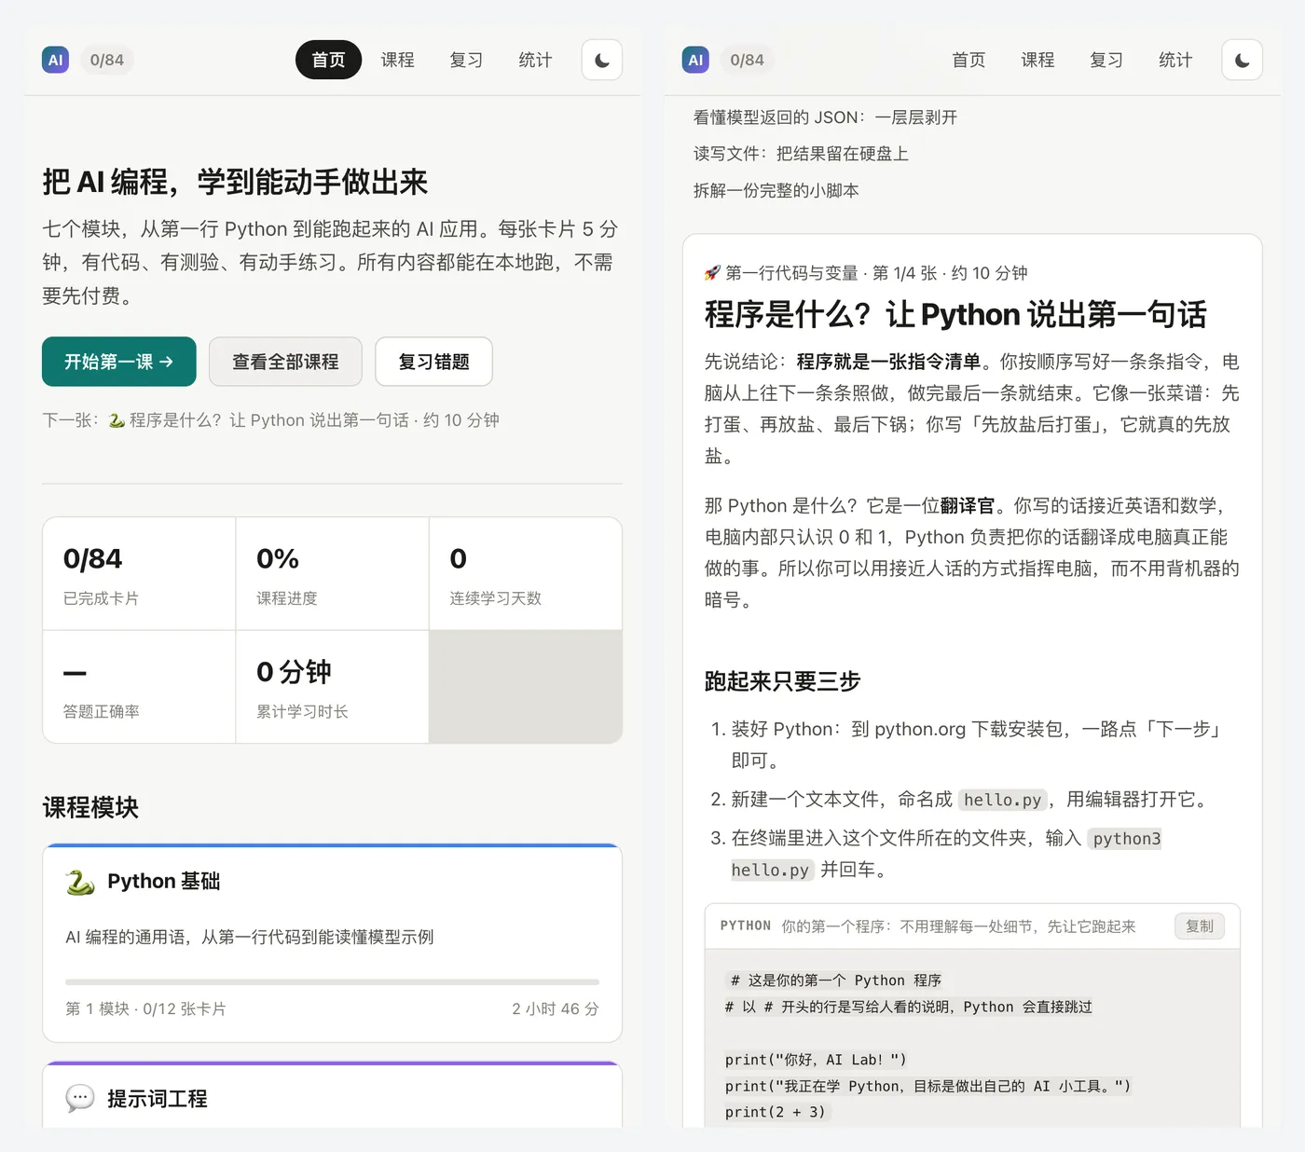Open 看懂模型返回的 JSON lesson link
The height and width of the screenshot is (1152, 1305).
coord(825,117)
